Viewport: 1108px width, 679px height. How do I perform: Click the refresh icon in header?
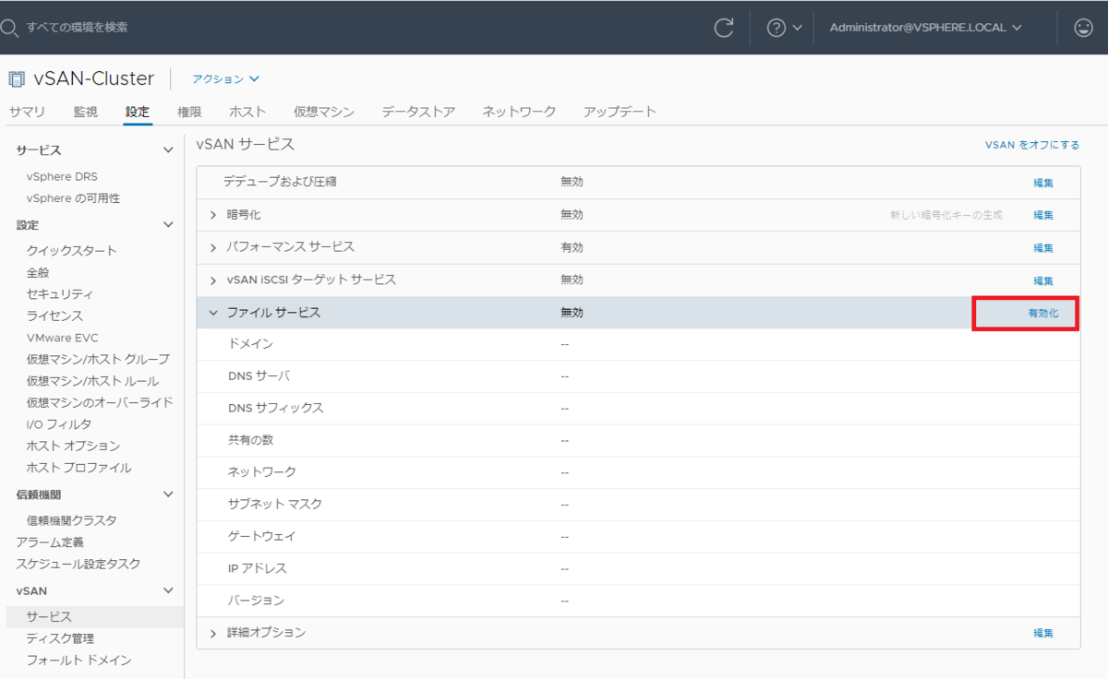pyautogui.click(x=724, y=28)
